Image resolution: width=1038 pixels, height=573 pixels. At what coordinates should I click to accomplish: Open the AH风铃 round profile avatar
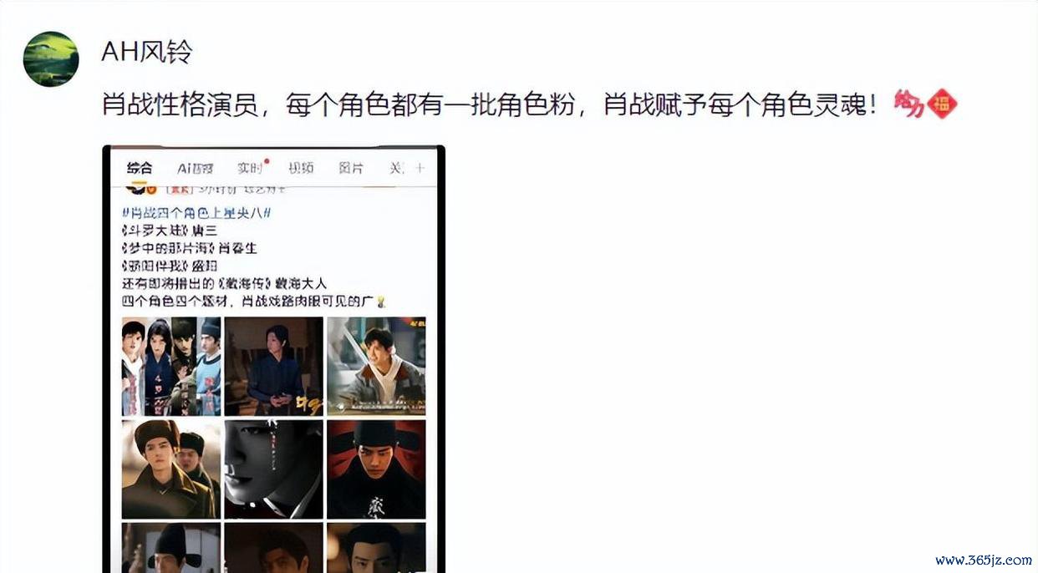click(51, 59)
